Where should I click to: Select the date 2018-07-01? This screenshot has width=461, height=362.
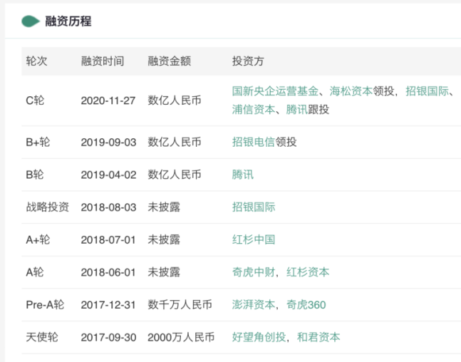108,240
